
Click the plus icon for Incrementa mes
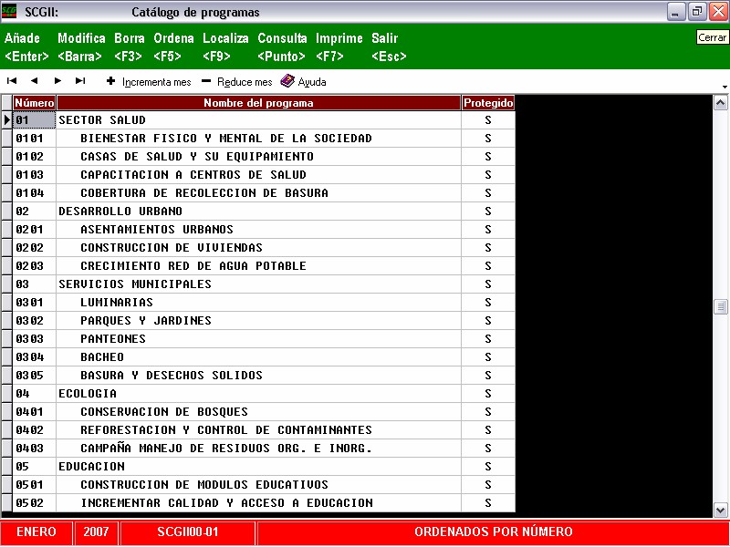(110, 81)
